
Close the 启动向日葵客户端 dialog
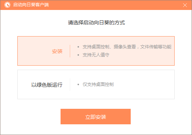(x=185, y=5)
